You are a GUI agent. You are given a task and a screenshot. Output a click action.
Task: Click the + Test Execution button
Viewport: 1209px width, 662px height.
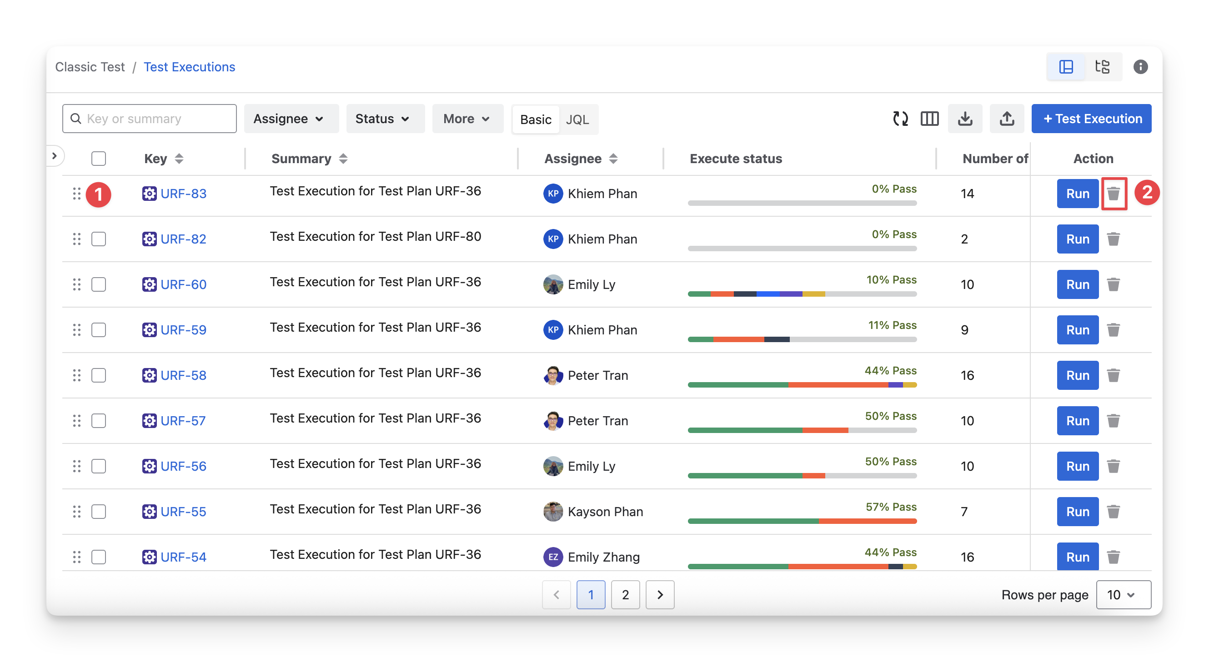point(1091,119)
